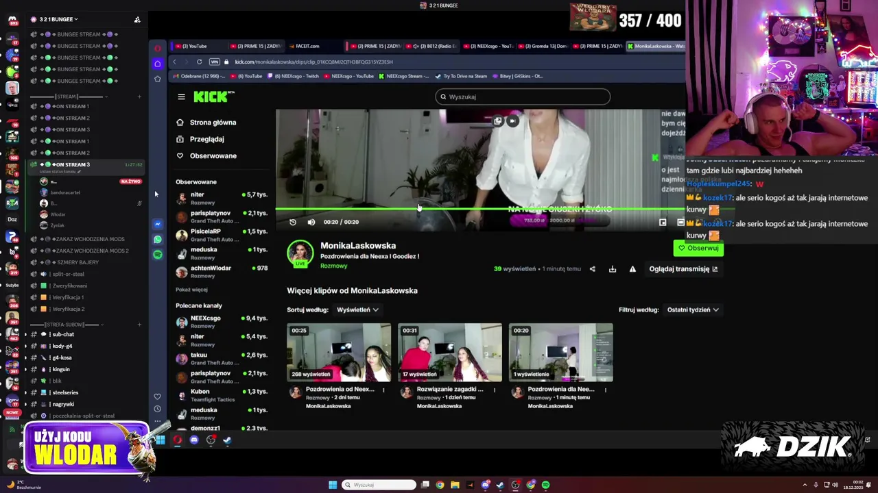
Task: Open the 00:31 clip thumbnail
Action: (450, 353)
